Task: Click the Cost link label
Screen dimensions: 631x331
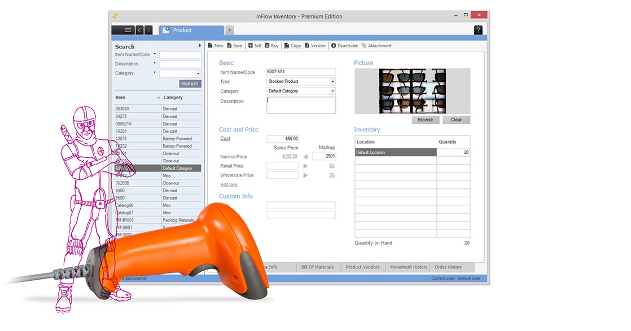Action: [225, 139]
